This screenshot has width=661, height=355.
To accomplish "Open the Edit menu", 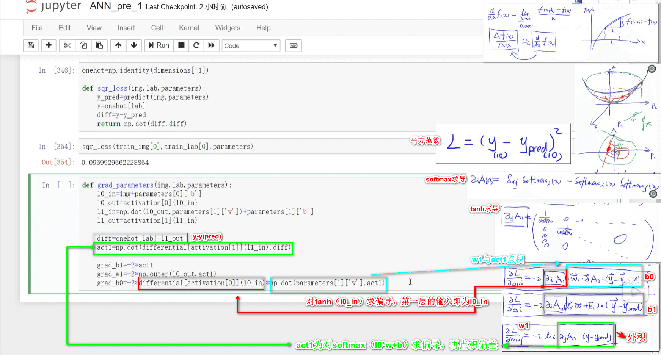I will pyautogui.click(x=64, y=28).
